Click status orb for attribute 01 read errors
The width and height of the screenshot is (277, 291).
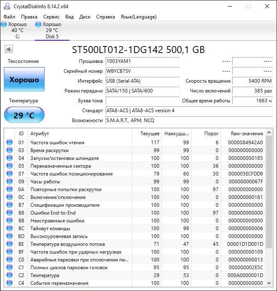coord(9,143)
